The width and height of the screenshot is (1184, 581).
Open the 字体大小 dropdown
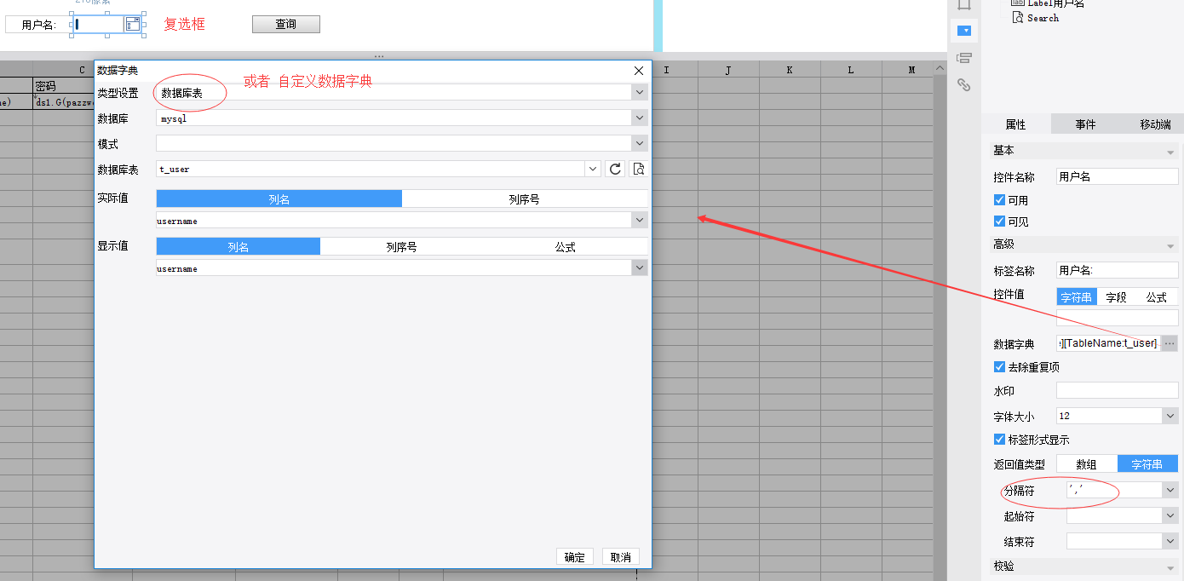pyautogui.click(x=1170, y=416)
